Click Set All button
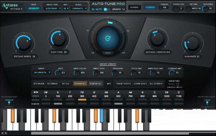Screen dimensions: 216x136 pos(66,84)
